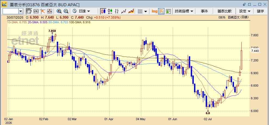
Task: Click the 10-SMA: 6.755 legend
Action: [x=17, y=22]
